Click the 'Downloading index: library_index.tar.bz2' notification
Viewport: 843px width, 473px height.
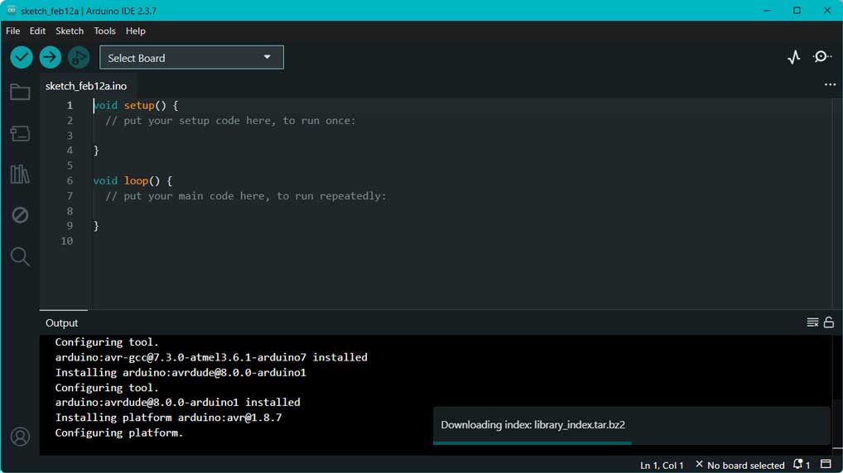tap(632, 425)
